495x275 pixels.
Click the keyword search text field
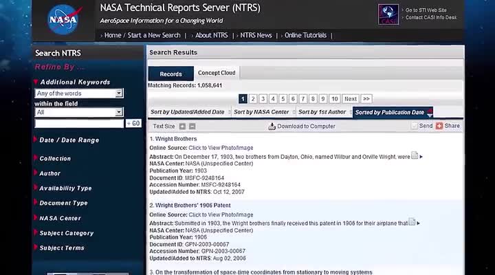pos(79,124)
